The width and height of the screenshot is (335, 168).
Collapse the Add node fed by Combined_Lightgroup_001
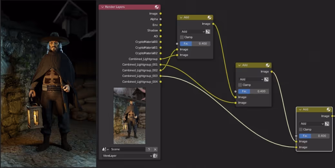click(240, 65)
